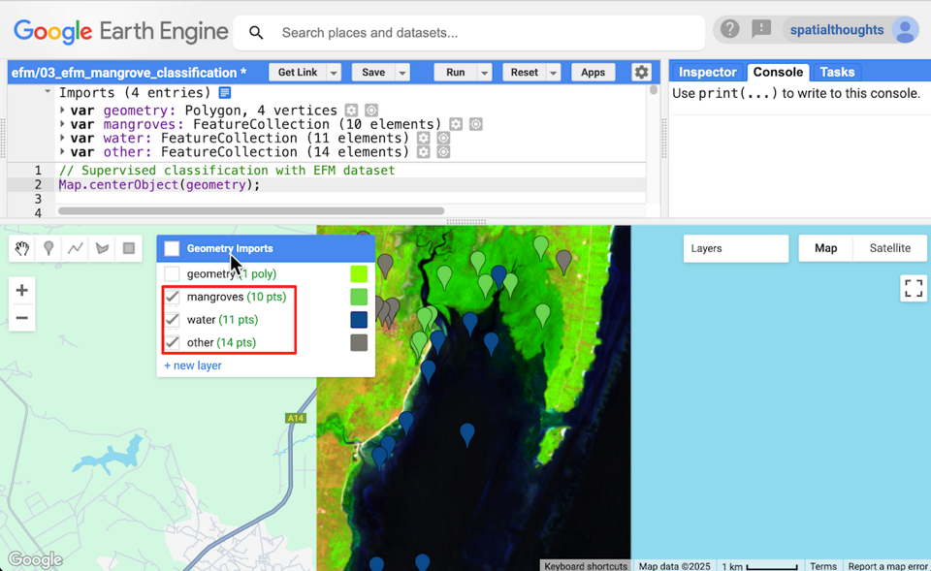Expand the mangroves import variable
931x571 pixels.
coord(63,124)
